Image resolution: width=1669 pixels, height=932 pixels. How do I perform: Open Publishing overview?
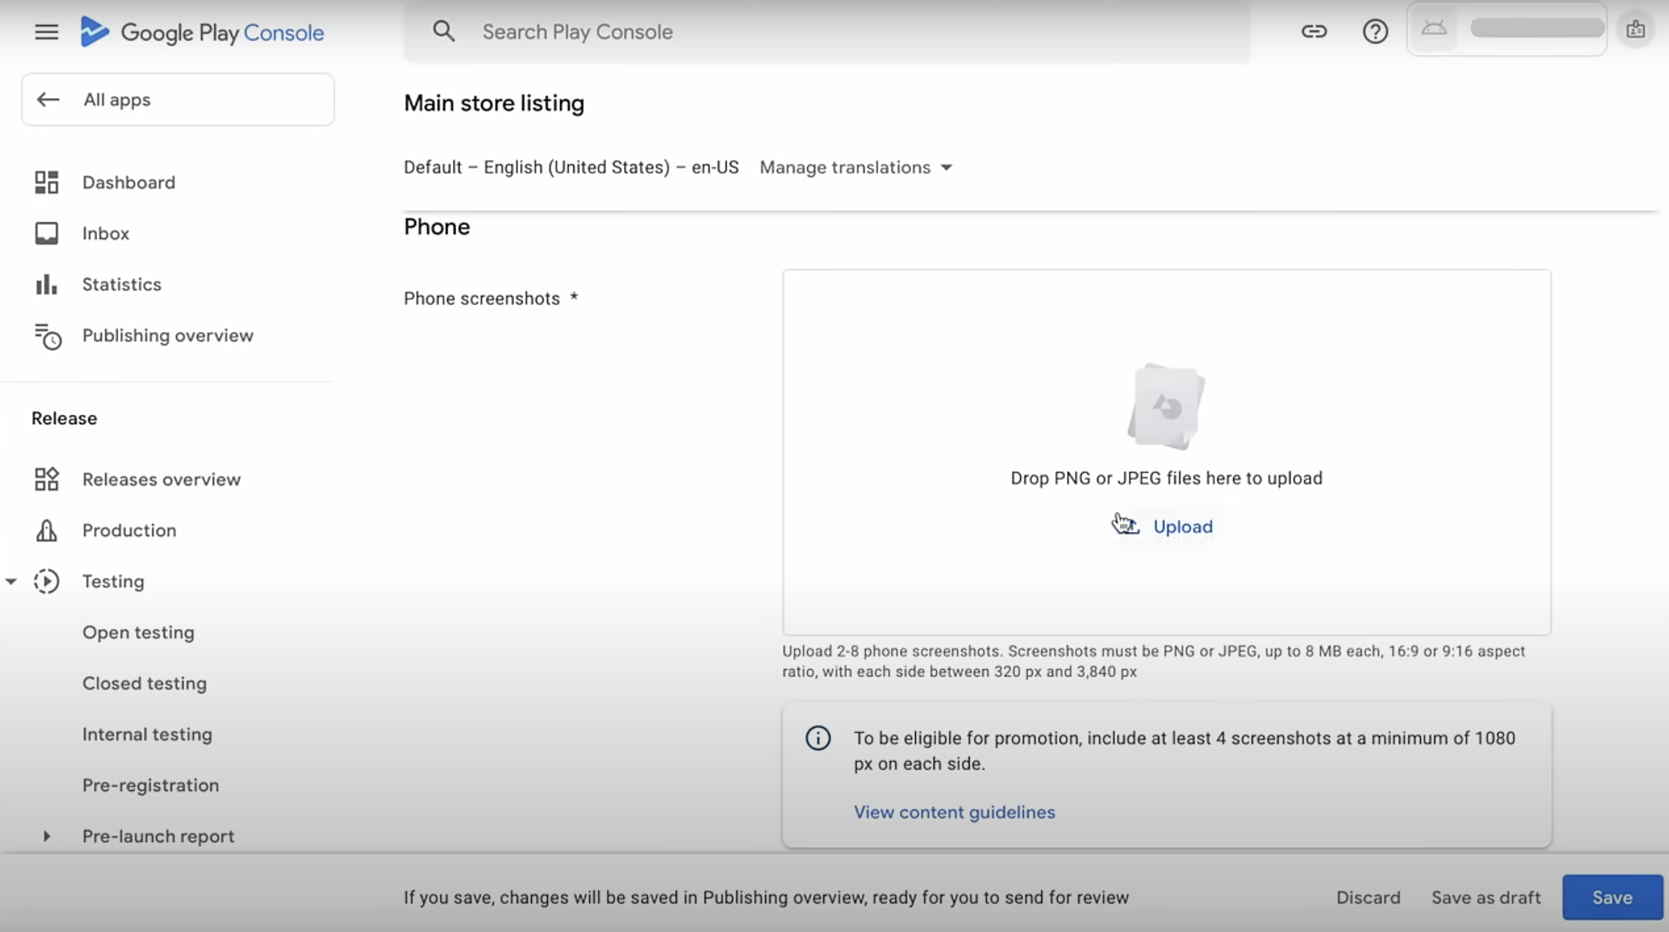coord(168,336)
